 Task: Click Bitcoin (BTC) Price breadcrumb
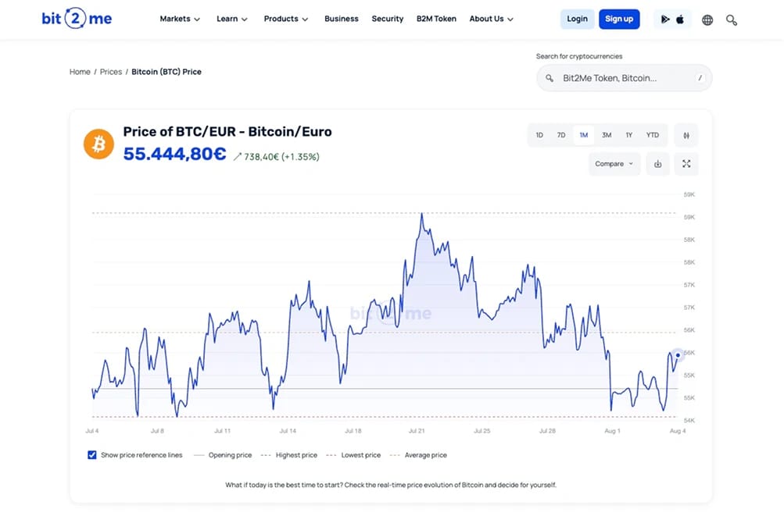click(x=166, y=72)
